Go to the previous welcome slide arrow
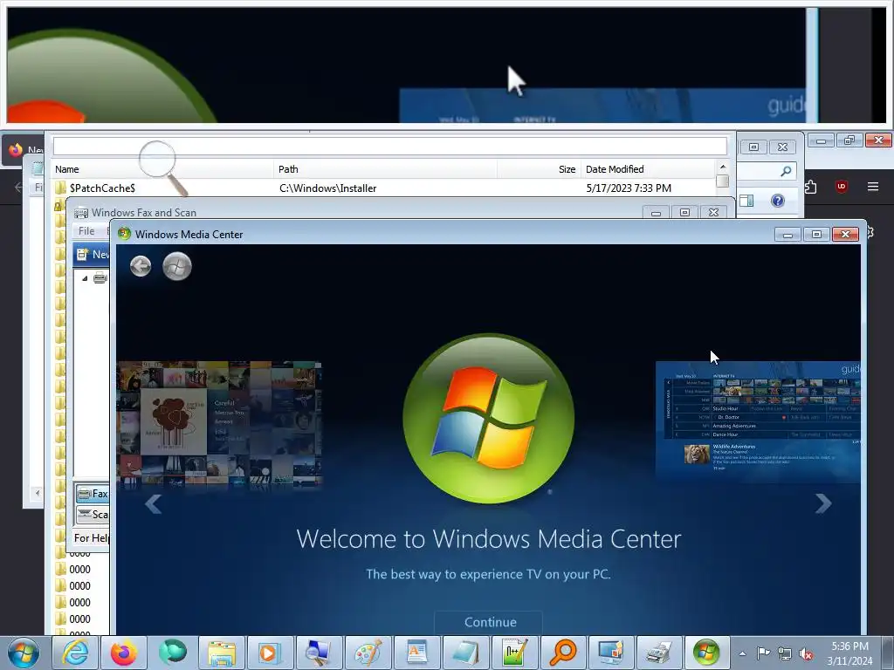Image resolution: width=894 pixels, height=670 pixels. click(154, 503)
